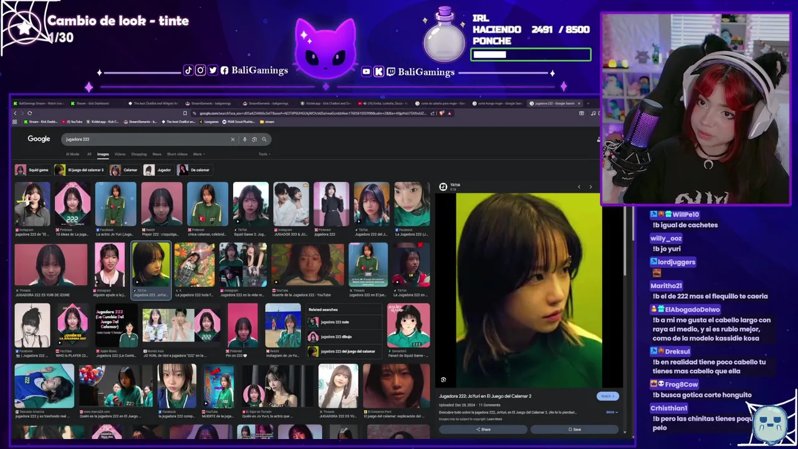Click chat username lordjuggers
This screenshot has width=798, height=449.
pos(676,262)
